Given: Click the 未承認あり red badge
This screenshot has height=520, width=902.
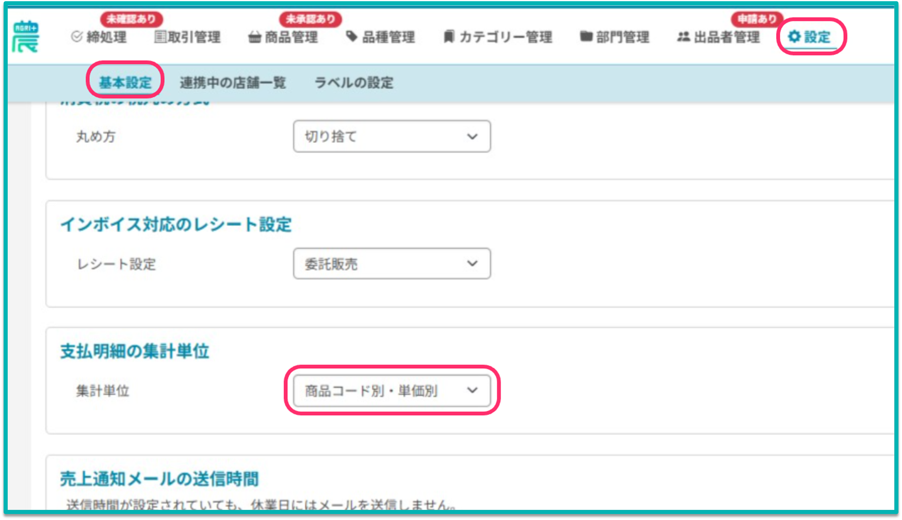Looking at the screenshot, I should [x=310, y=19].
